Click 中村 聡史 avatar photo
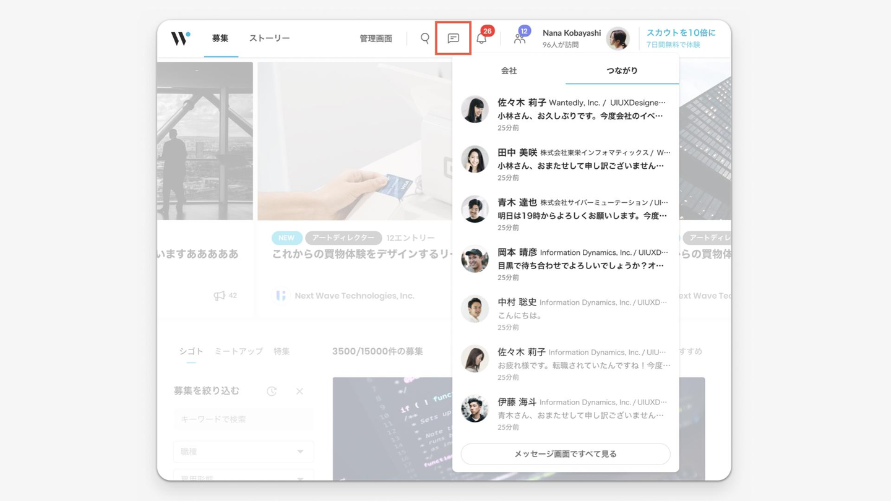Image resolution: width=891 pixels, height=501 pixels. 475,309
